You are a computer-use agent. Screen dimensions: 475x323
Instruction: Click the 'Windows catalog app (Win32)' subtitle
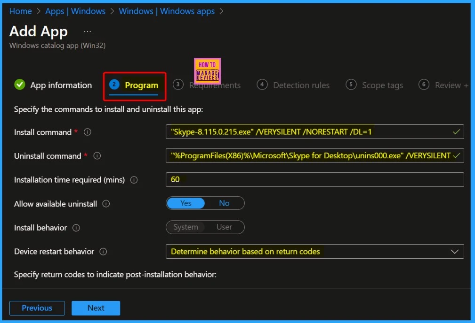57,46
